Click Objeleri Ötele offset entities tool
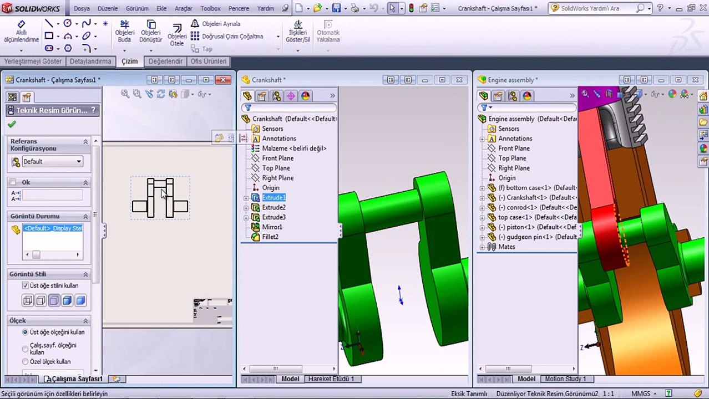The image size is (709, 399). coord(177,34)
